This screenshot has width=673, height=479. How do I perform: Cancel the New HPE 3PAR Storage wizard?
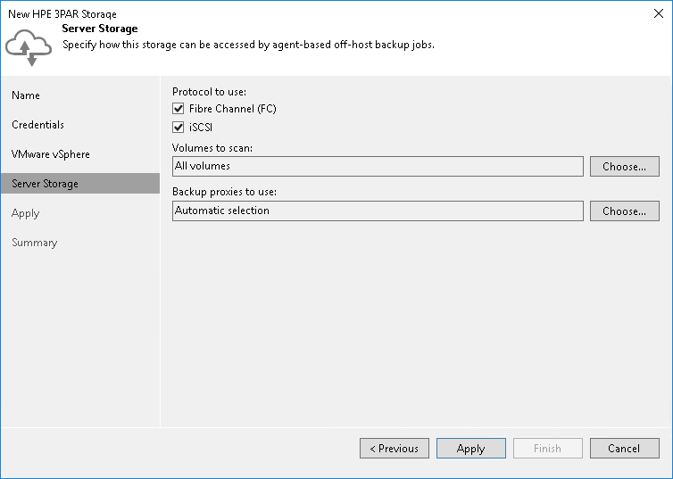click(x=624, y=449)
